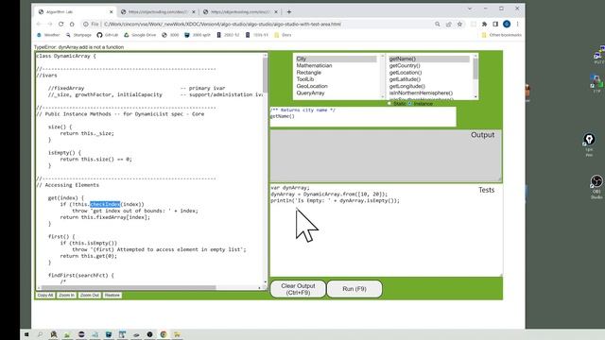The image size is (605, 340).
Task: Select getLocation() in the method list
Action: pyautogui.click(x=429, y=73)
